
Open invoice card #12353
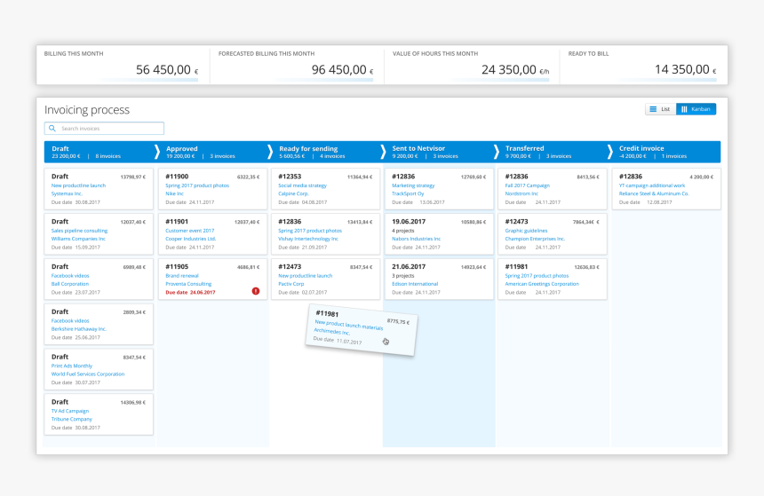click(x=325, y=188)
